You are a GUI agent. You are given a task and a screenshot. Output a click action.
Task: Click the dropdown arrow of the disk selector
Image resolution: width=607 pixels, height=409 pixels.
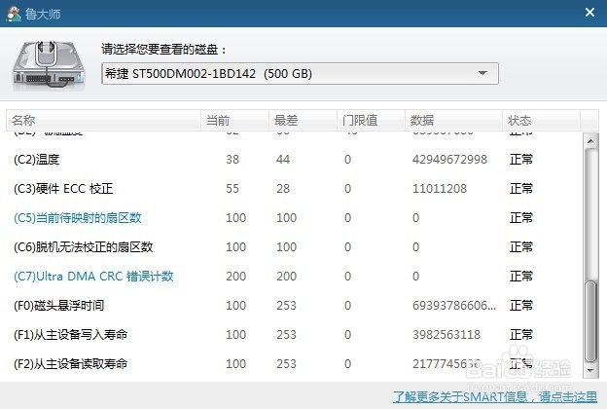click(x=482, y=73)
